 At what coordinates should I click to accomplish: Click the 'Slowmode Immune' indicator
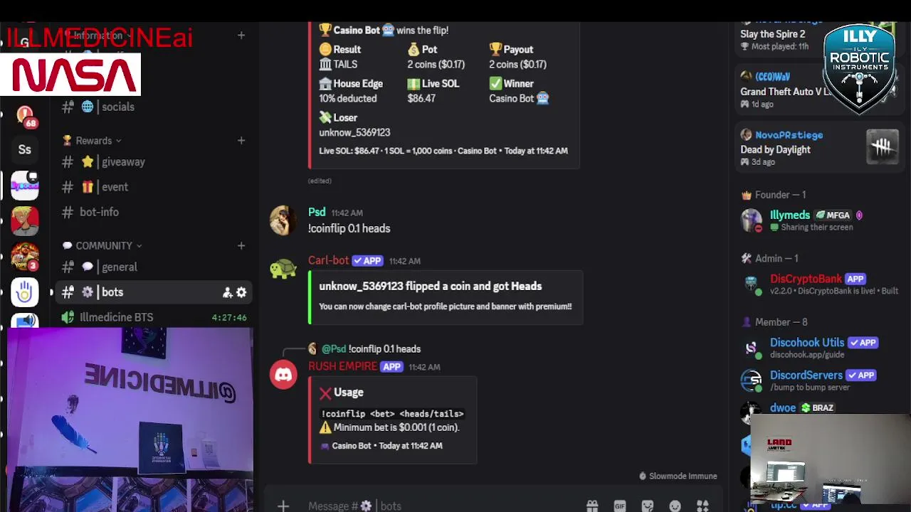(678, 476)
